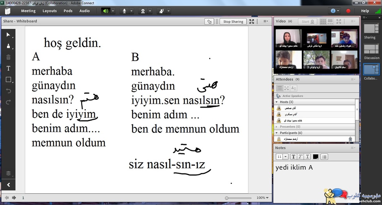
Task: Switch Video pod to filmstrip view
Action: pos(330,22)
